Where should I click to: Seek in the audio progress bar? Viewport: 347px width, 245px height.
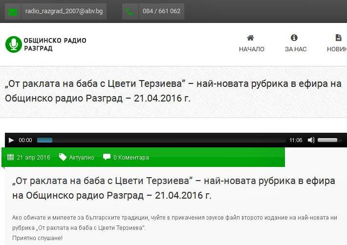tap(161, 140)
